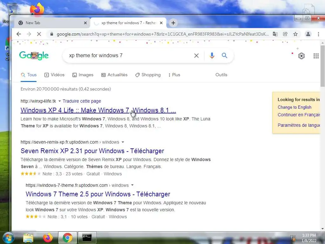Click the share page icon in address bar
Screen dimensions: 325x244
(285, 34)
